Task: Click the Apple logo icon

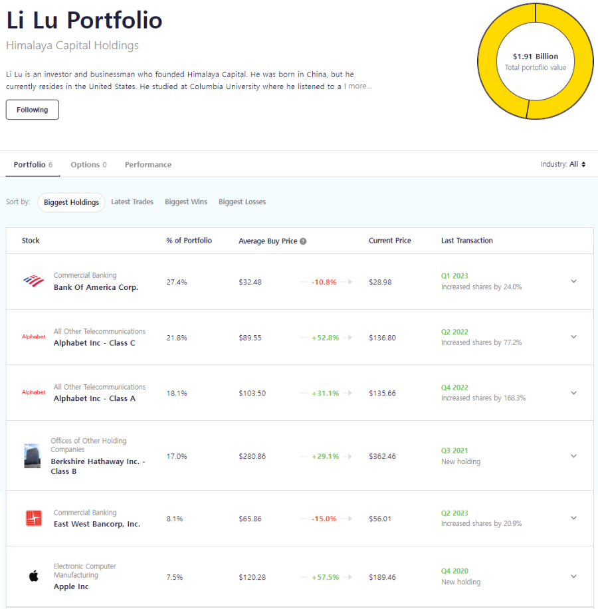Action: (x=34, y=576)
